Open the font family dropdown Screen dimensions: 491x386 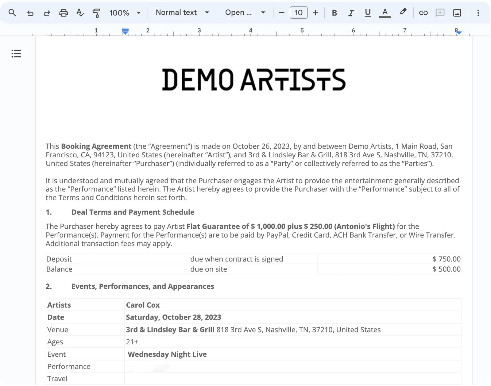pos(245,13)
